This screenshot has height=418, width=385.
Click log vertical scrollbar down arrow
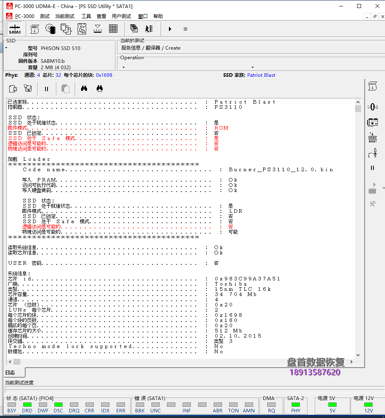point(358,355)
